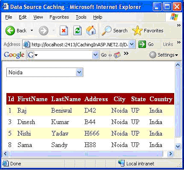Click the Links toolbar label
The height and width of the screenshot is (170, 184).
168,44
